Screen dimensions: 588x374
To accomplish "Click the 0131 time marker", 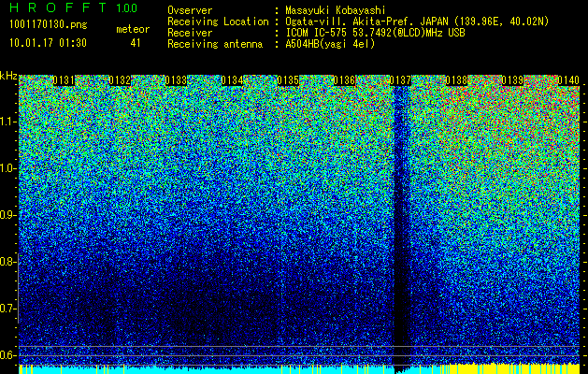I will (x=64, y=80).
